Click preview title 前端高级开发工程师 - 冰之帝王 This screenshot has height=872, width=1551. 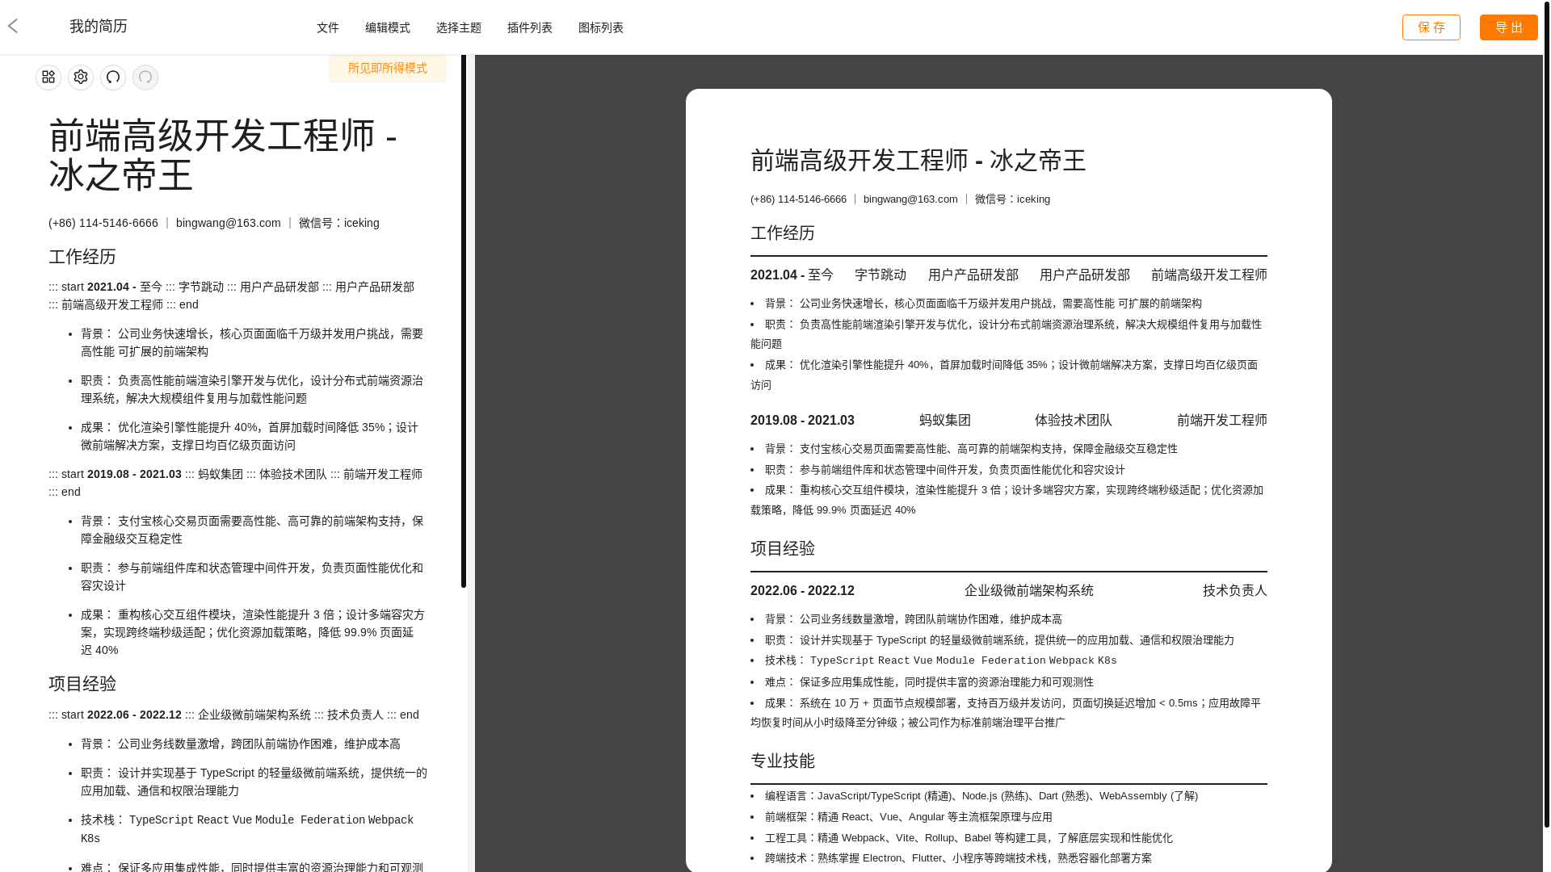click(918, 161)
